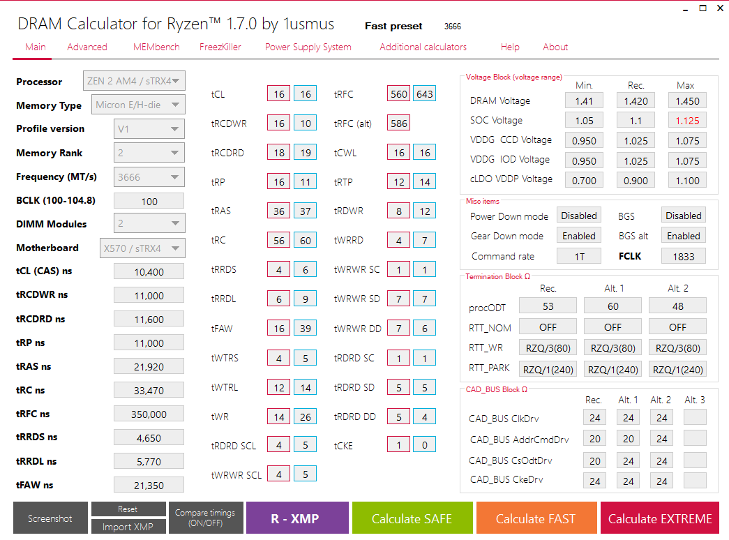Minimize the DRAM Calculator window
The image size is (729, 540).
pyautogui.click(x=685, y=8)
